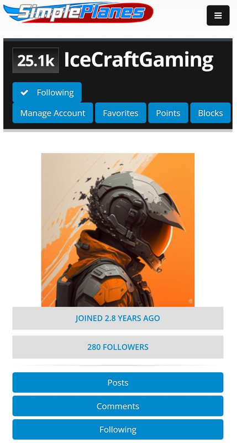
Task: Switch to the Posts tab
Action: (x=118, y=383)
